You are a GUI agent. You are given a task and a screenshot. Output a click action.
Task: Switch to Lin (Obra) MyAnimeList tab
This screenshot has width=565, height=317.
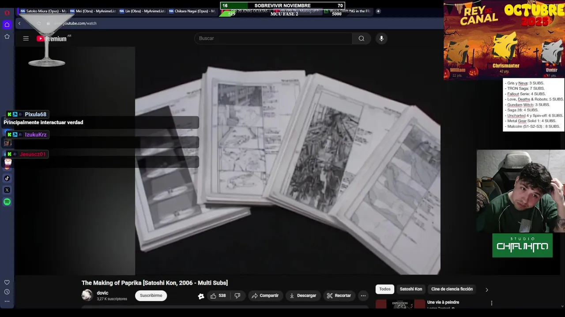(143, 11)
